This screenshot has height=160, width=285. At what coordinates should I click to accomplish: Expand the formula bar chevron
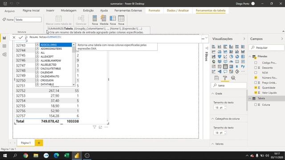point(207,38)
